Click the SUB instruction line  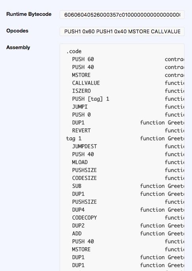[x=77, y=186]
